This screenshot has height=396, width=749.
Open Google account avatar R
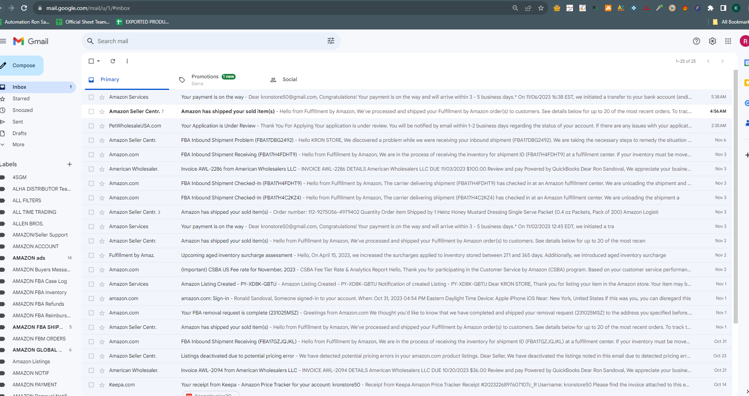pos(745,41)
